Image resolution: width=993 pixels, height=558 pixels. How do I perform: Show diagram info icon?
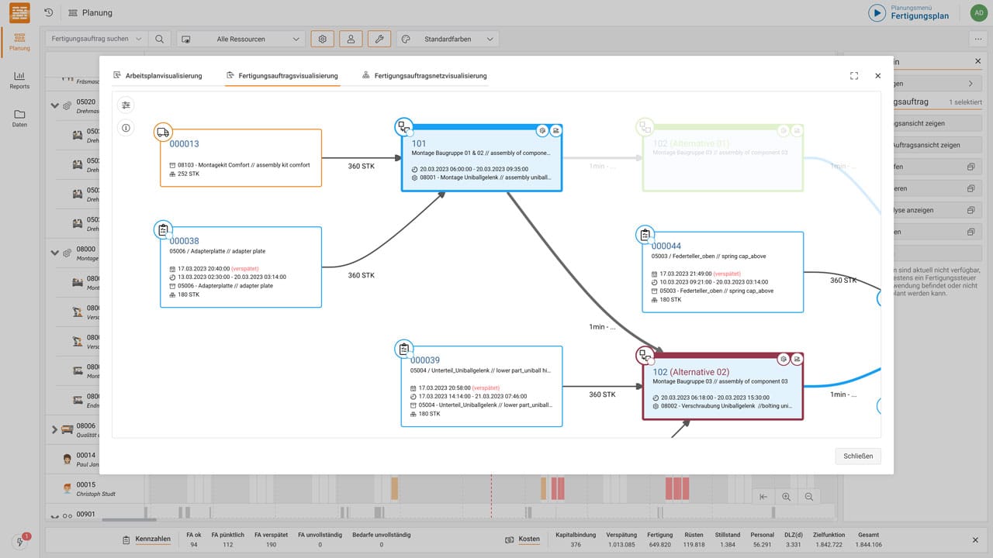coord(126,128)
